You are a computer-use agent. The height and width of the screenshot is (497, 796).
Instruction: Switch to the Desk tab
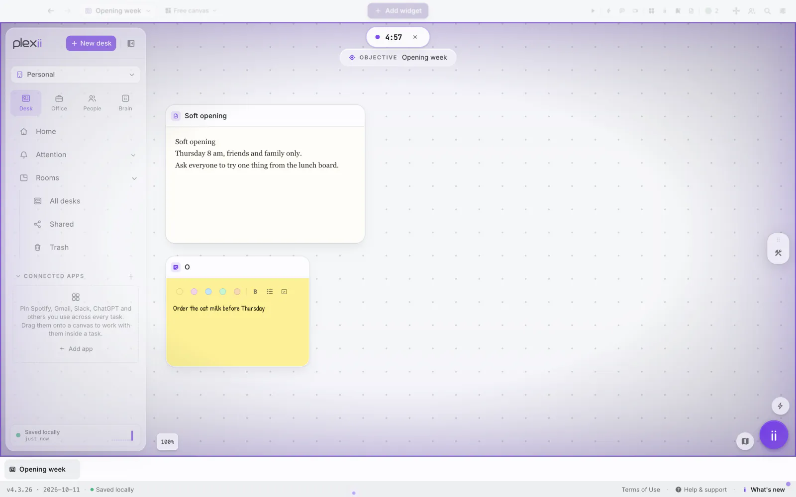pyautogui.click(x=26, y=102)
